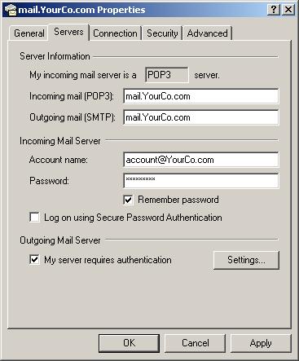The image size is (299, 361).
Task: Apply the server settings
Action: [x=261, y=343]
